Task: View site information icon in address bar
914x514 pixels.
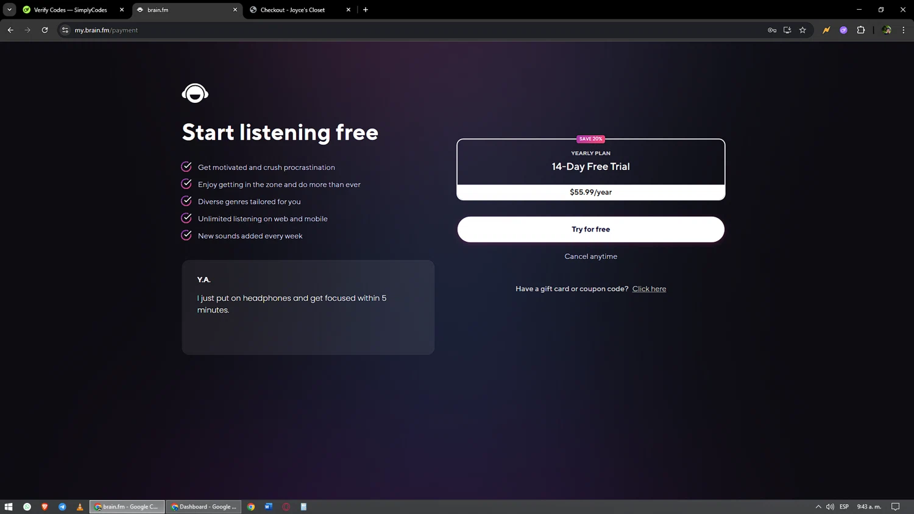Action: pyautogui.click(x=65, y=30)
